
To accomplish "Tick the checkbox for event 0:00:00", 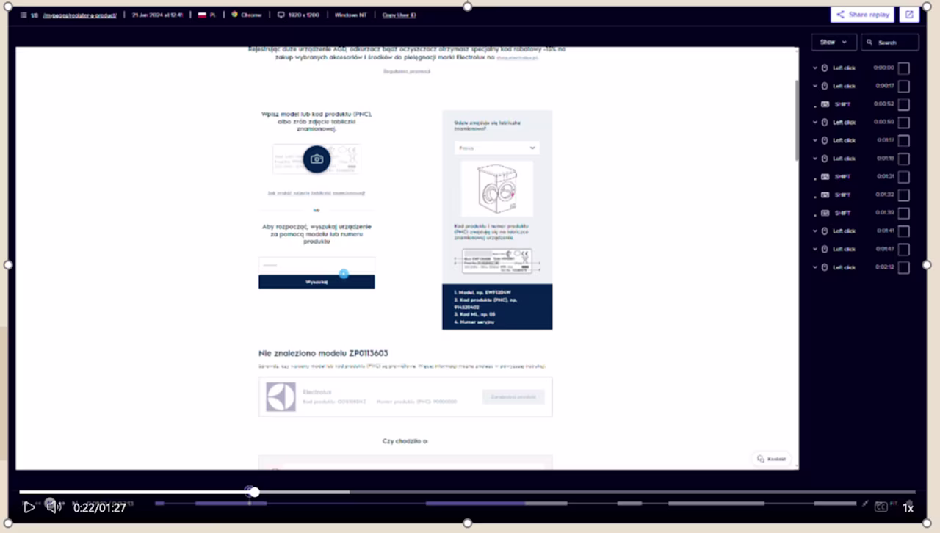I will [x=904, y=68].
